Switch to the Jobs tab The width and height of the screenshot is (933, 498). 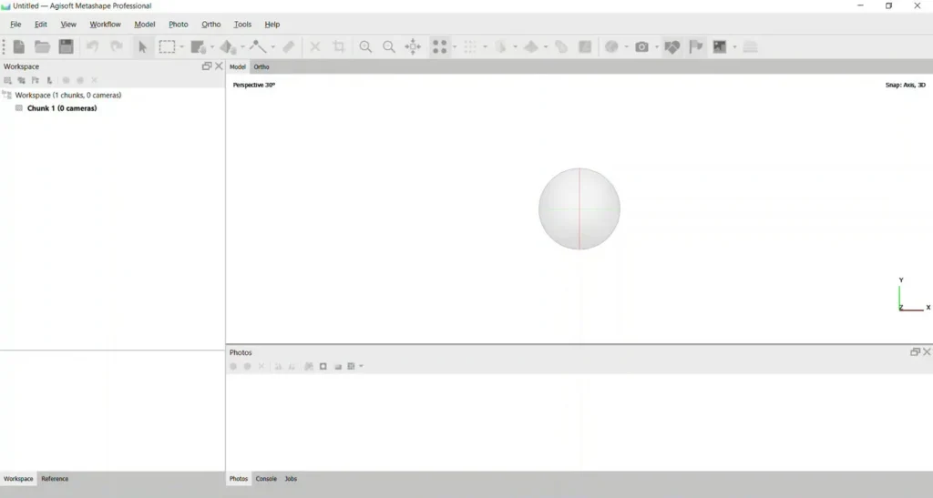291,478
